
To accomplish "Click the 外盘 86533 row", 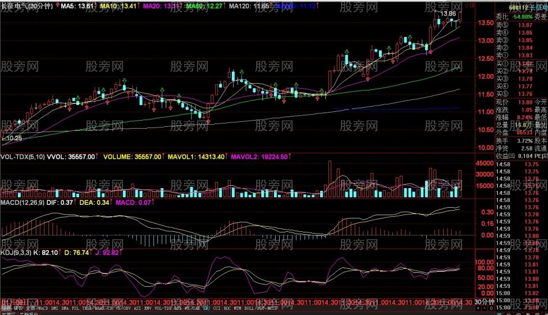I will click(515, 133).
